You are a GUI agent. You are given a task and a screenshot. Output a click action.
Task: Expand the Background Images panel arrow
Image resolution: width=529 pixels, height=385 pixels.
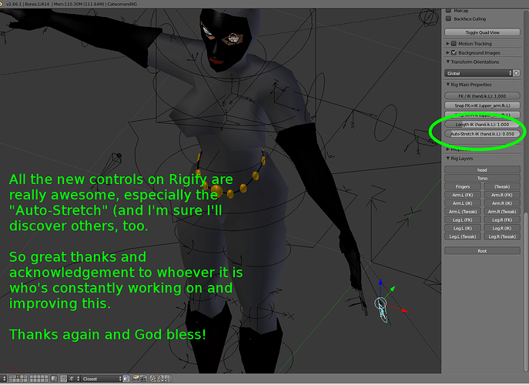(x=447, y=52)
